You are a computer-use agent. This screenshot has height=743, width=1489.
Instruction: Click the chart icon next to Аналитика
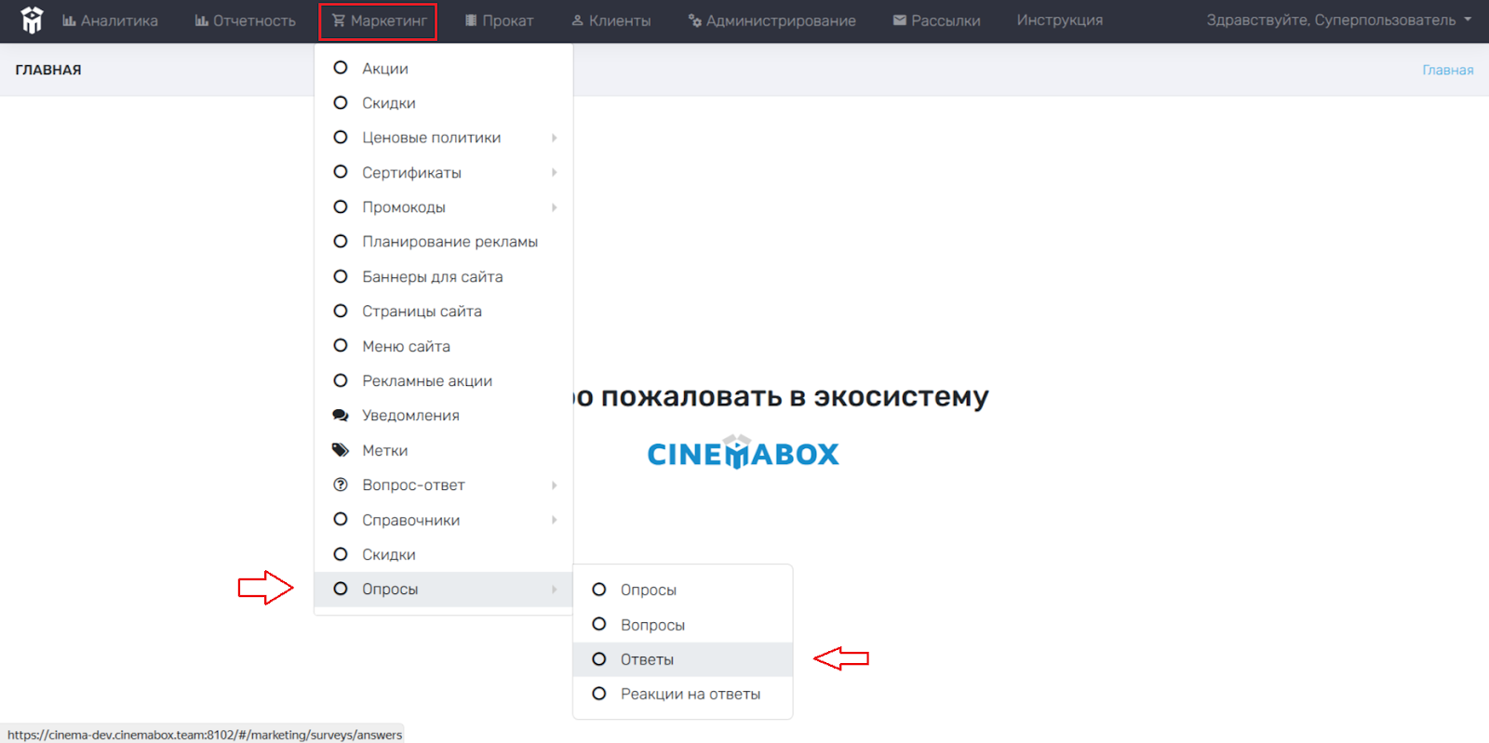pos(69,20)
